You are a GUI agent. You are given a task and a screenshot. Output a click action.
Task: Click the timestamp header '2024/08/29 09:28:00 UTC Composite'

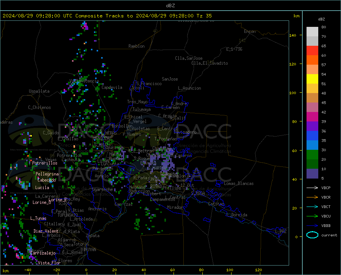[x=52, y=16]
